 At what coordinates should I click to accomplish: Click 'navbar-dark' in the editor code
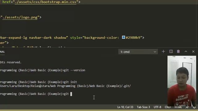click(x=41, y=38)
